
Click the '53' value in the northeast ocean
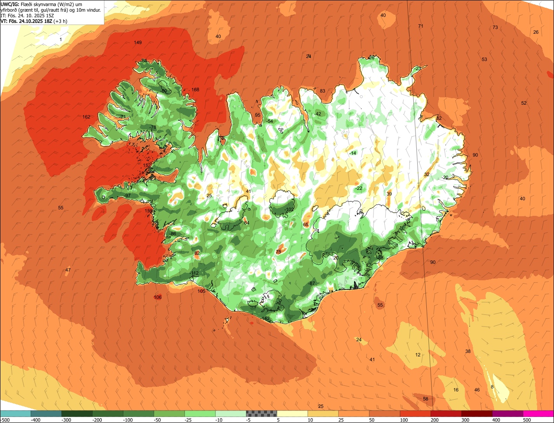point(484,59)
